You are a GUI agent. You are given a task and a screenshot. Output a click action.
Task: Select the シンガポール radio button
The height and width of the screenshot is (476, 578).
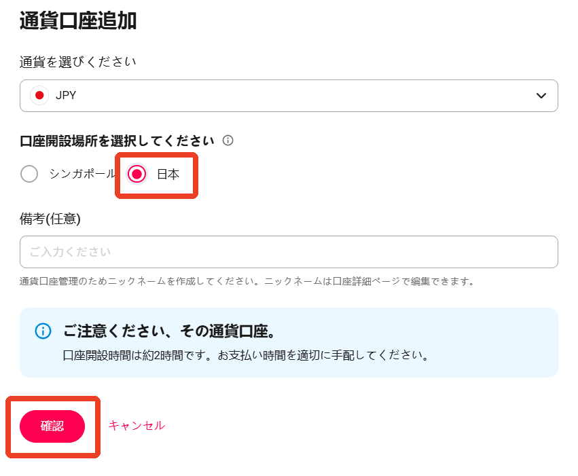(29, 174)
